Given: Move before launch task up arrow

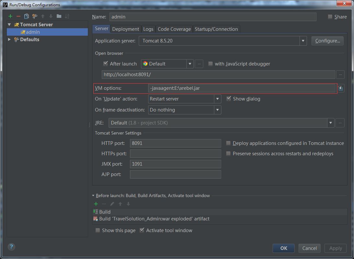Looking at the screenshot, I should 120,204.
